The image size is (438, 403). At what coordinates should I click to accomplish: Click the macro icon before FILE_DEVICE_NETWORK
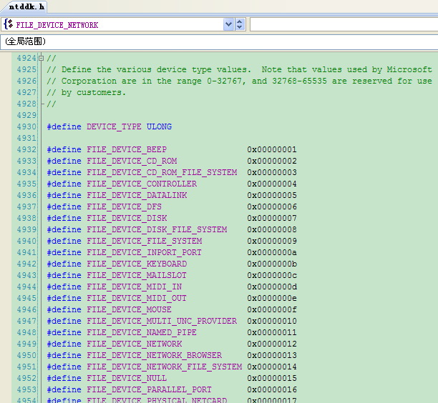8,24
